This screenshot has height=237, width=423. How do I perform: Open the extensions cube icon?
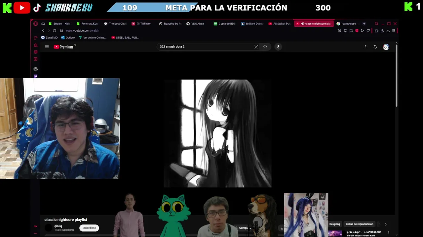(x=376, y=31)
